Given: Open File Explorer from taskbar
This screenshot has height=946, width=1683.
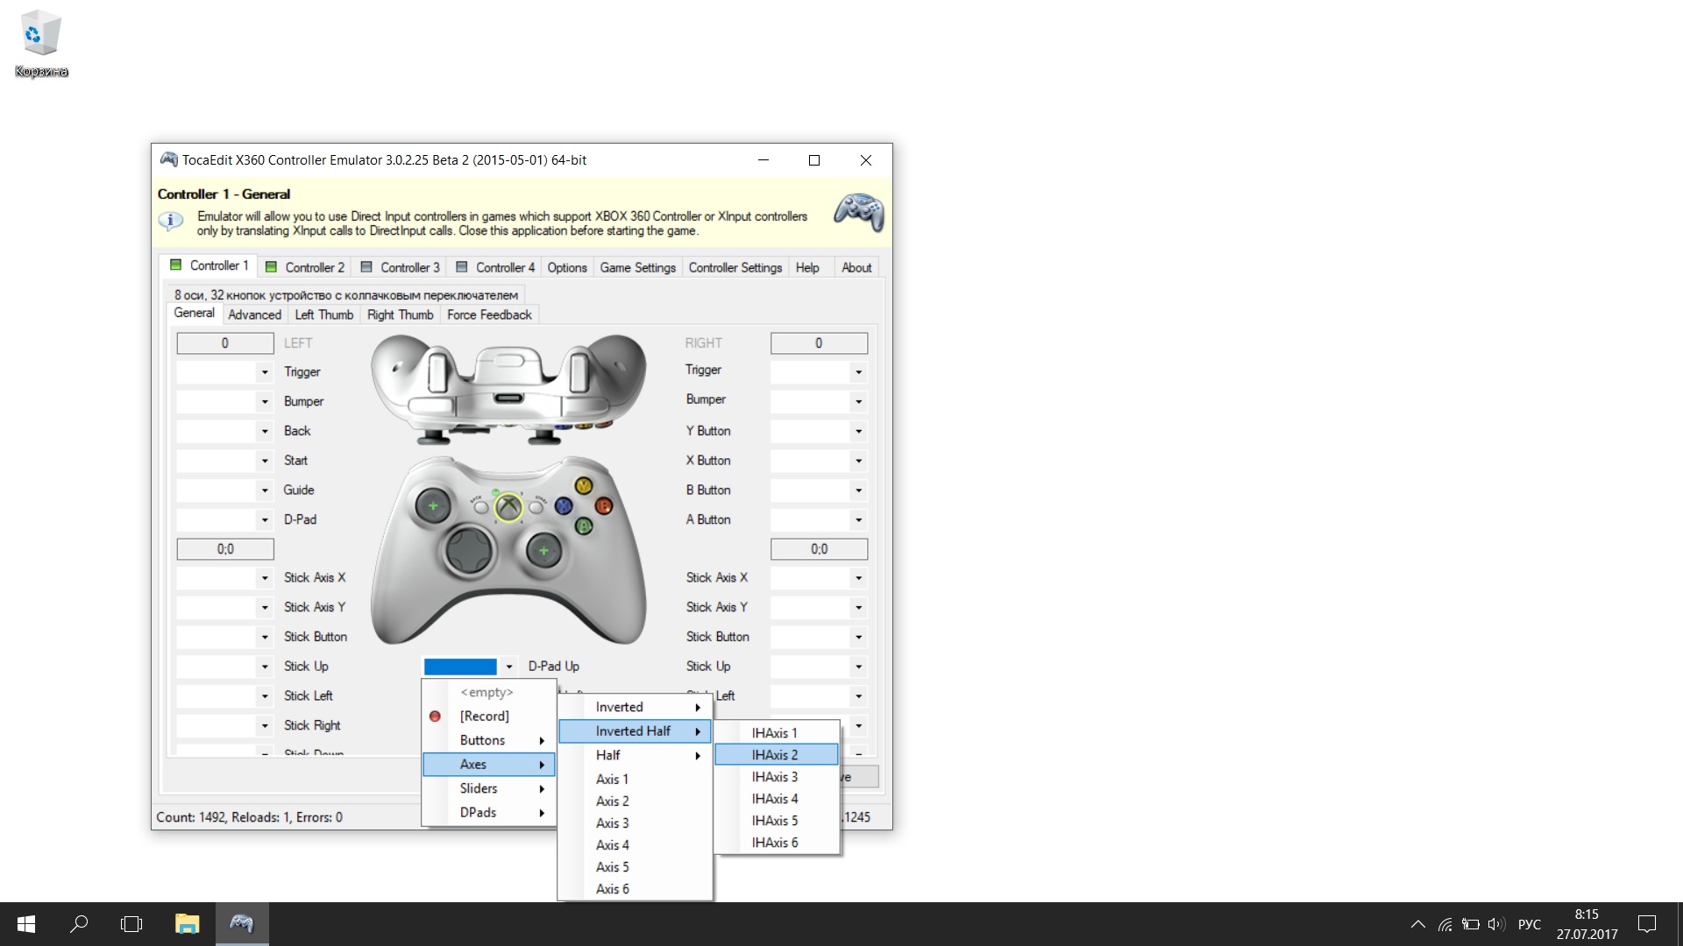Looking at the screenshot, I should pos(187,924).
